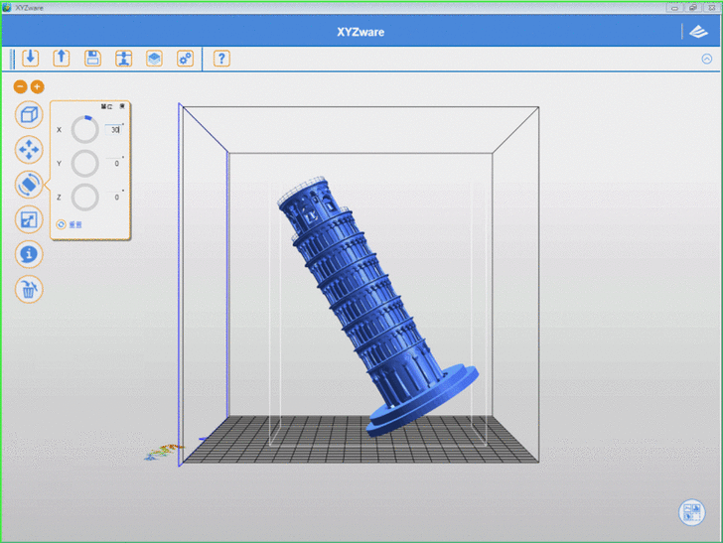
Task: Open the Print toolbar icon
Action: [x=123, y=58]
